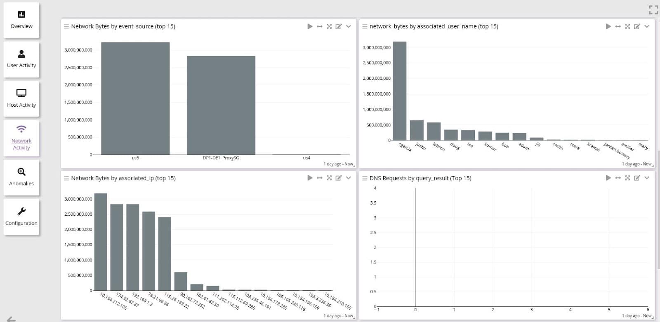The width and height of the screenshot is (660, 322).
Task: Click the page vertical scrollbar
Action: click(x=658, y=206)
